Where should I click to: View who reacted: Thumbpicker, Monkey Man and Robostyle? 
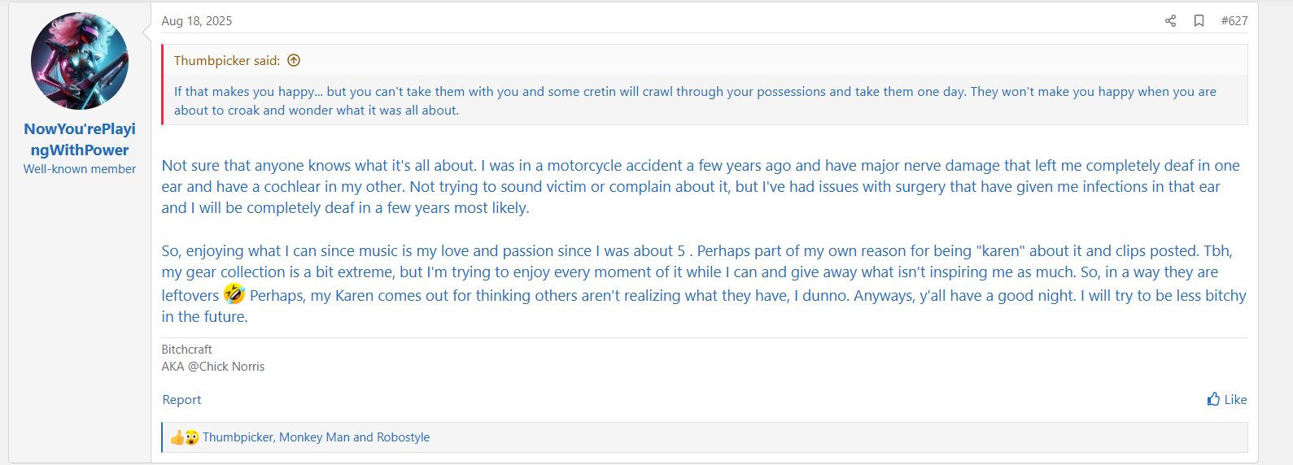tap(316, 437)
